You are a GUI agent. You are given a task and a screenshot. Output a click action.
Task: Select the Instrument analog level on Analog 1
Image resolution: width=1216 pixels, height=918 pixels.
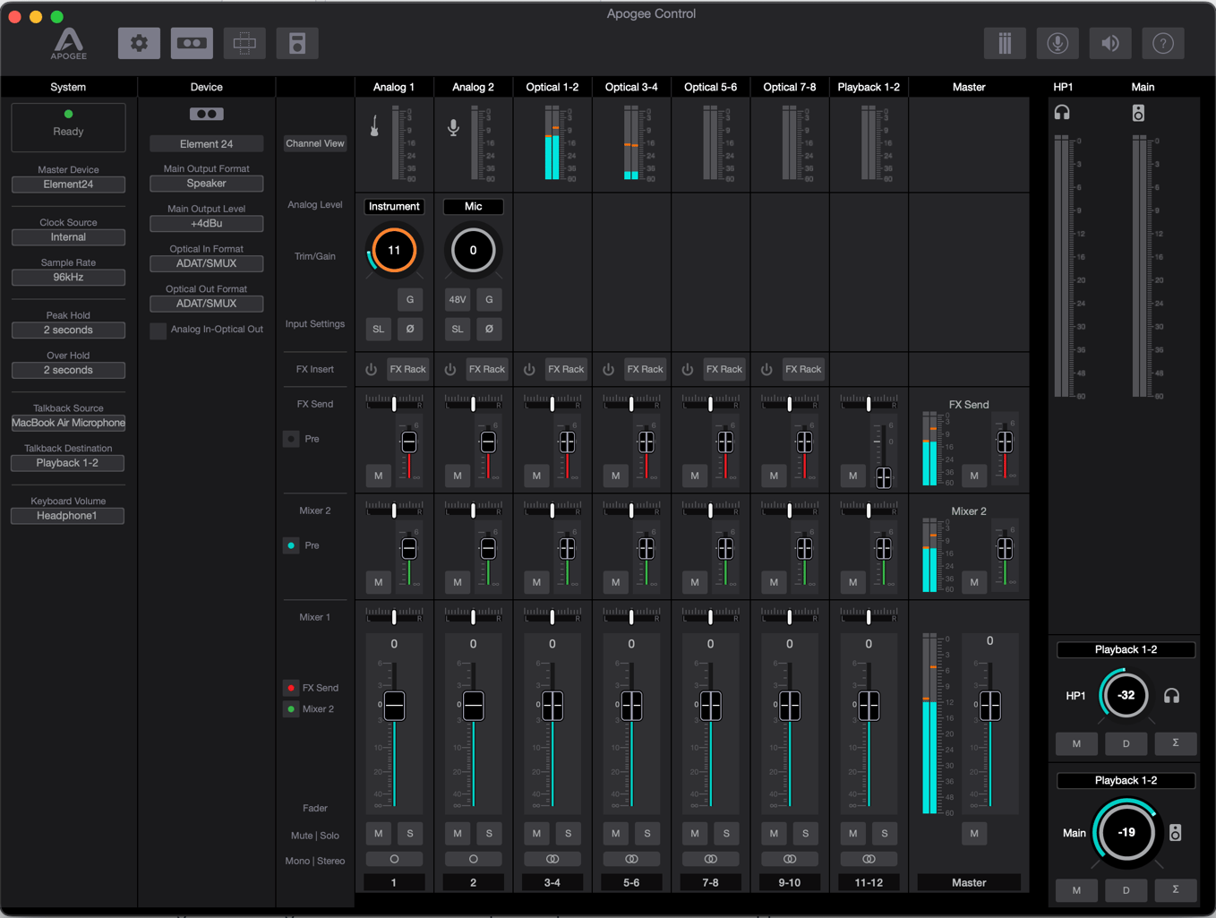tap(394, 207)
